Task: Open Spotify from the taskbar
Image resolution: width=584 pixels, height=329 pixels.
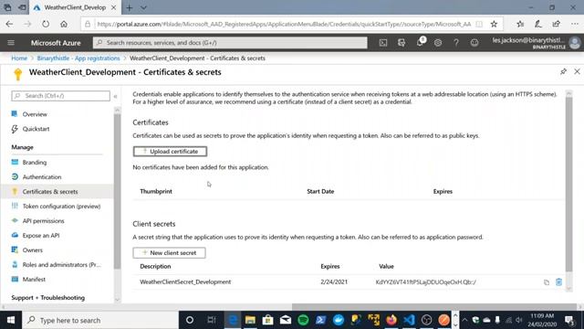Action: [x=303, y=320]
